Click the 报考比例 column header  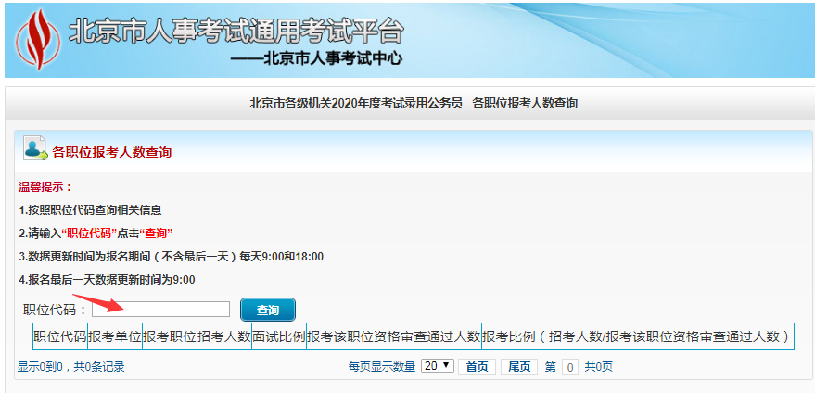click(x=638, y=336)
